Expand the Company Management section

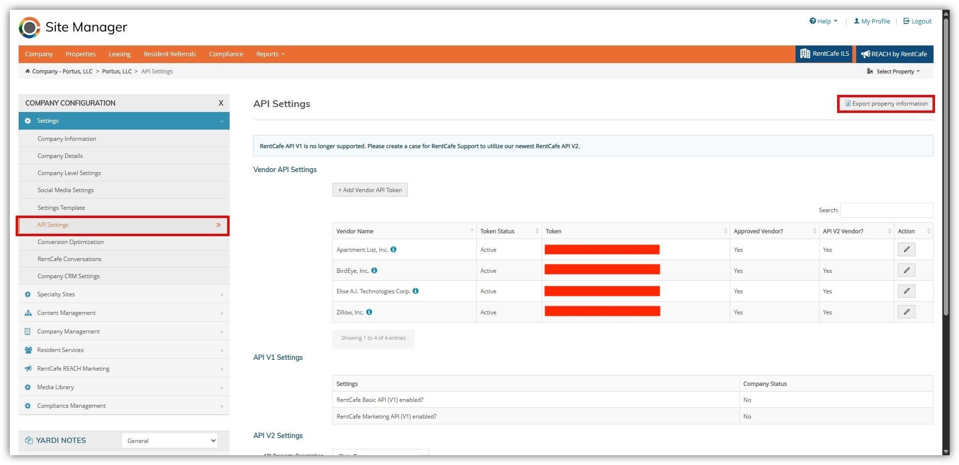222,332
